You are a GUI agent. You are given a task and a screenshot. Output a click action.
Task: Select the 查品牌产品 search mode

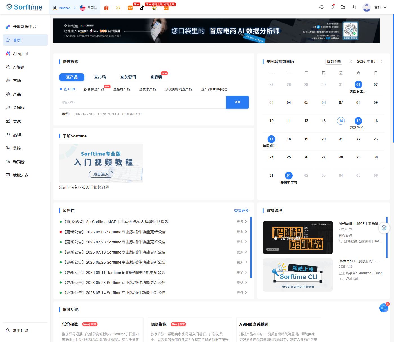[x=122, y=89]
